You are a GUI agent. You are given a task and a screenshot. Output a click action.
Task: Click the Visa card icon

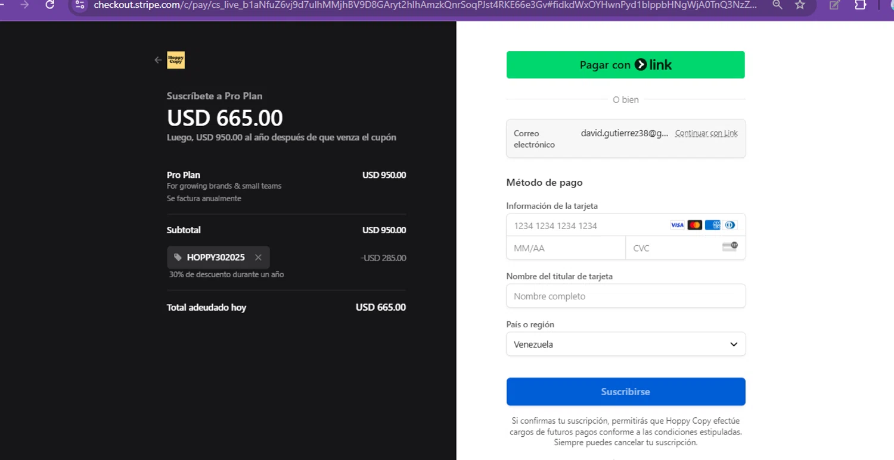coord(677,225)
